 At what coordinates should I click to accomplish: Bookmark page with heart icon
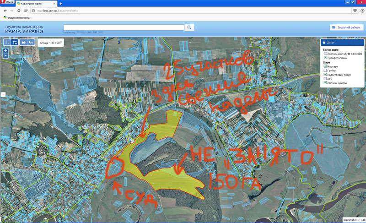[x=355, y=10]
